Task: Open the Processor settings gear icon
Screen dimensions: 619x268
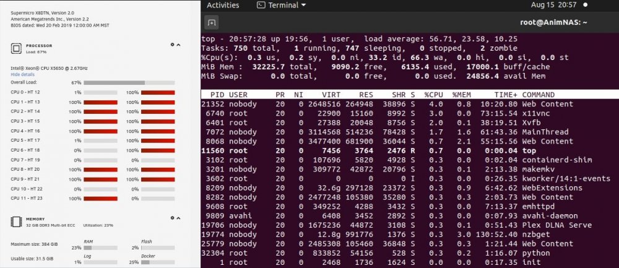Action: 172,45
